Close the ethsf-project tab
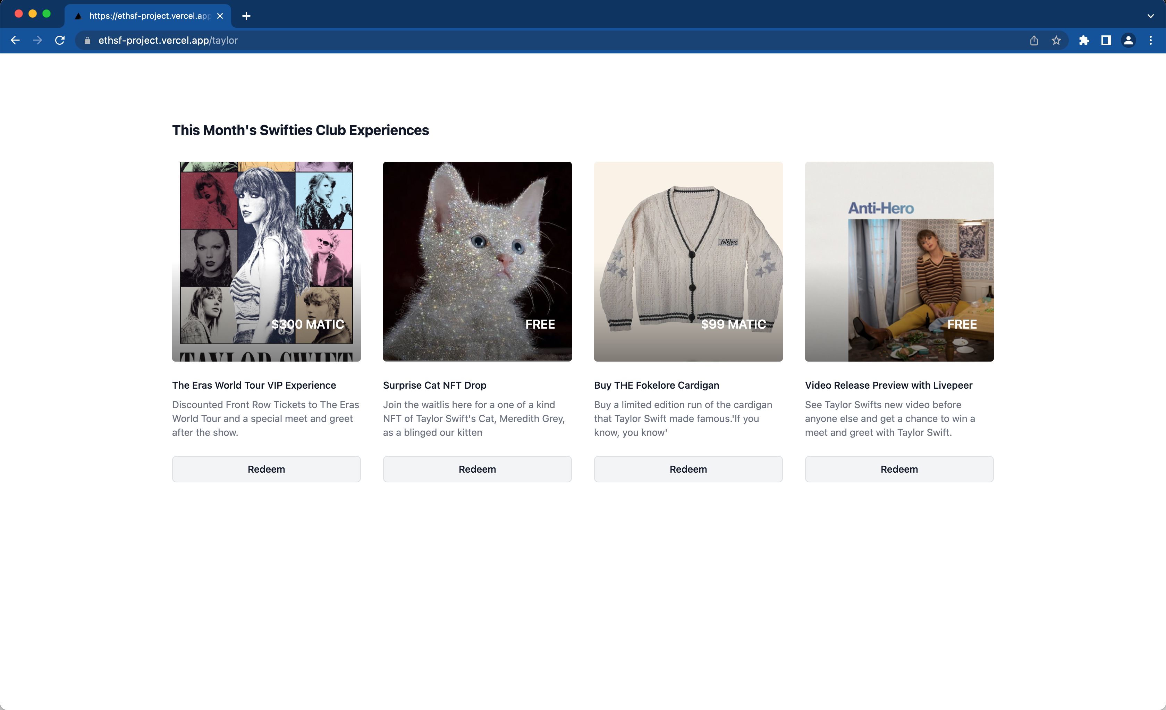 [x=220, y=16]
